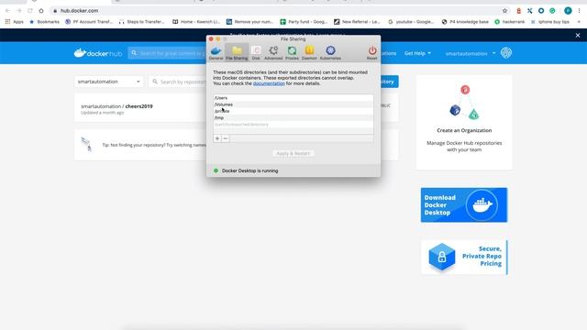Screen dimensions: 587x330
Task: Open the Kubernetes preferences tab
Action: pyautogui.click(x=330, y=53)
